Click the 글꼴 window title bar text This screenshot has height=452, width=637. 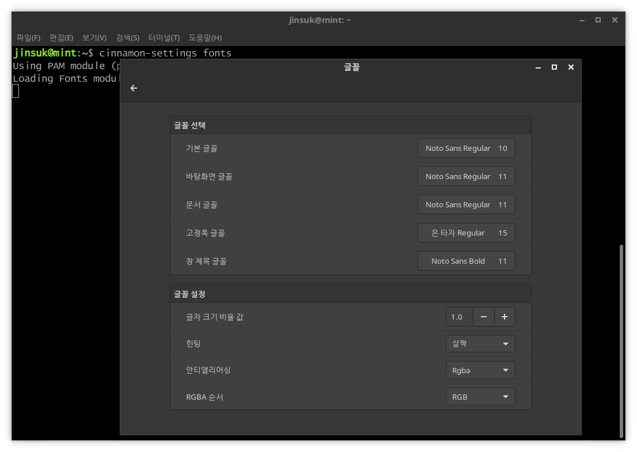[351, 67]
